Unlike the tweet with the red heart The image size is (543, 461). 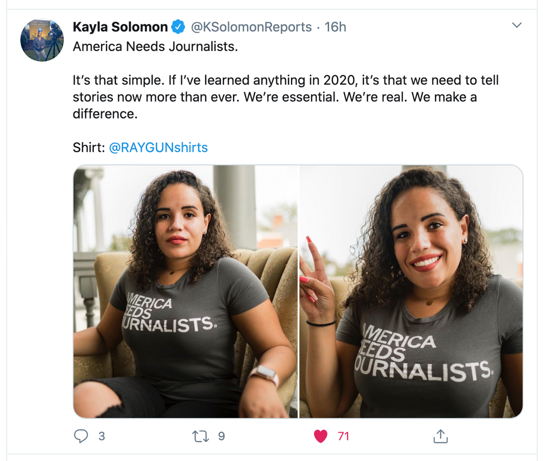(x=321, y=436)
